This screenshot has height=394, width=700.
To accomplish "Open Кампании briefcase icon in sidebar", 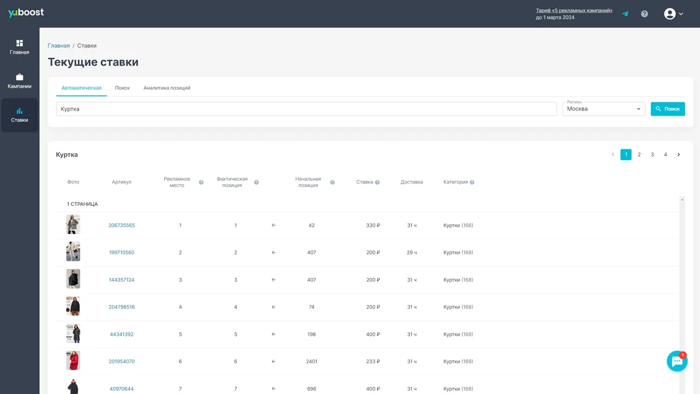I will pyautogui.click(x=19, y=77).
